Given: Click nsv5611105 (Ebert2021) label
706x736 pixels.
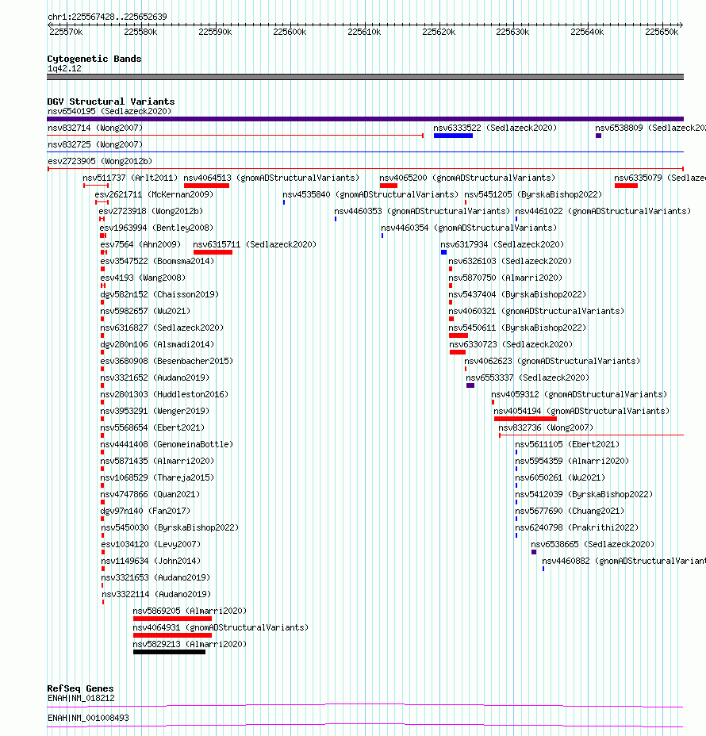Looking at the screenshot, I should coord(567,444).
